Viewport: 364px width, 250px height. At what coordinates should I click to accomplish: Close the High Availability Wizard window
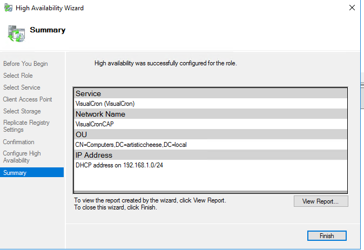point(352,8)
